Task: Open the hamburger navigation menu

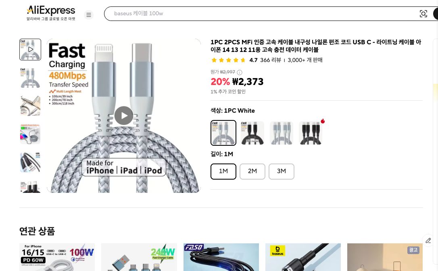Action: (x=89, y=15)
